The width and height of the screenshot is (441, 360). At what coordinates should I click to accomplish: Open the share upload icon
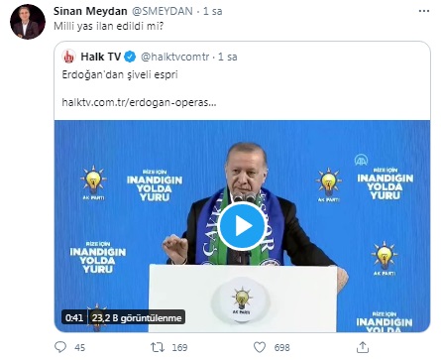pyautogui.click(x=363, y=347)
